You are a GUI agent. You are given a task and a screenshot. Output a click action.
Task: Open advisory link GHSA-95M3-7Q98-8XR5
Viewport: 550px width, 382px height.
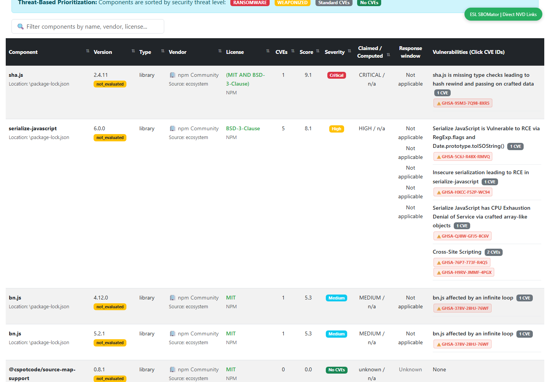tap(463, 103)
